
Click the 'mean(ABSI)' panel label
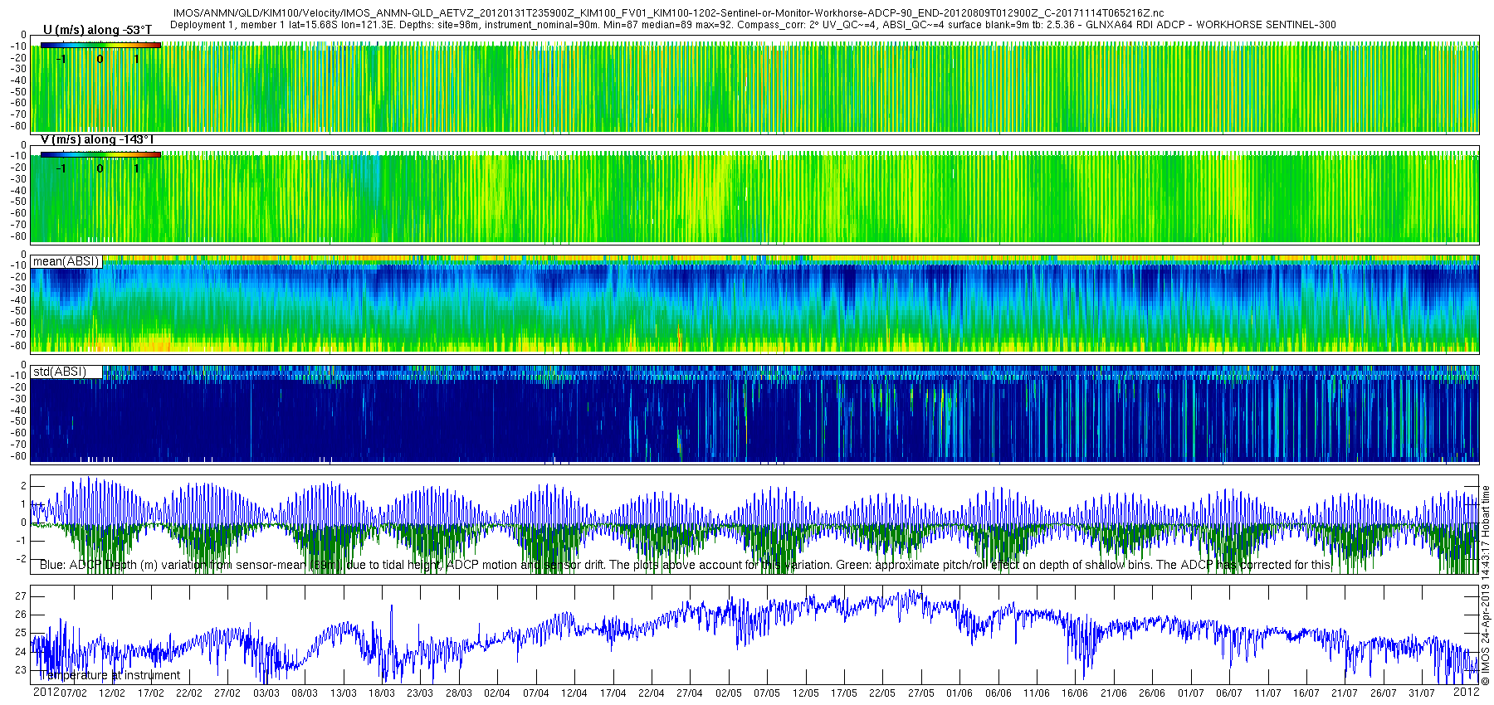[x=66, y=261]
